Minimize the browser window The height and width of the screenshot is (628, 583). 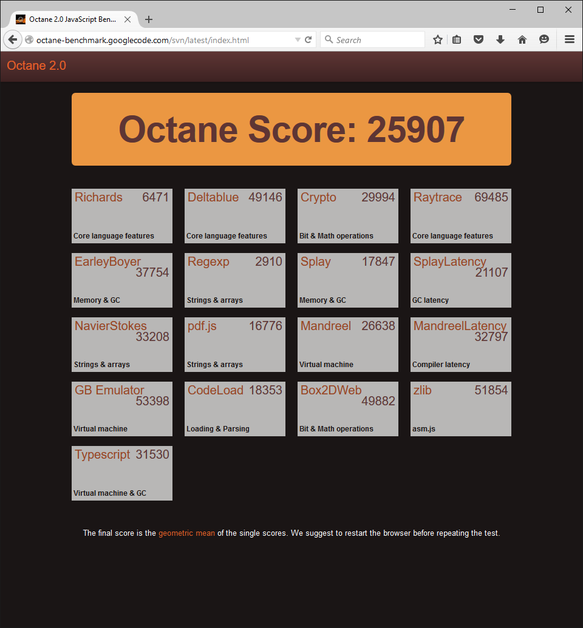pos(513,10)
